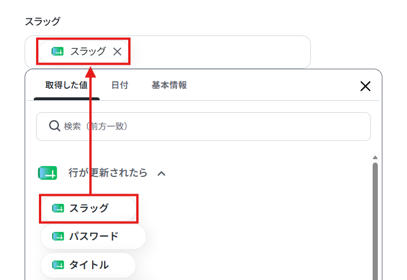Screen dimensions: 407x280
Task: Switch to the 日付 tab
Action: click(x=120, y=85)
